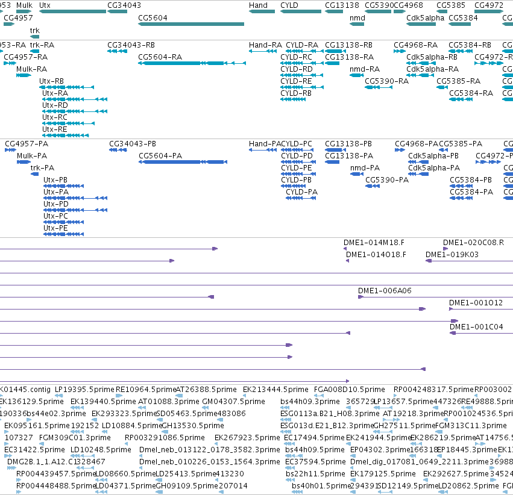Select EST LP19395.5prime

[x=59, y=396]
